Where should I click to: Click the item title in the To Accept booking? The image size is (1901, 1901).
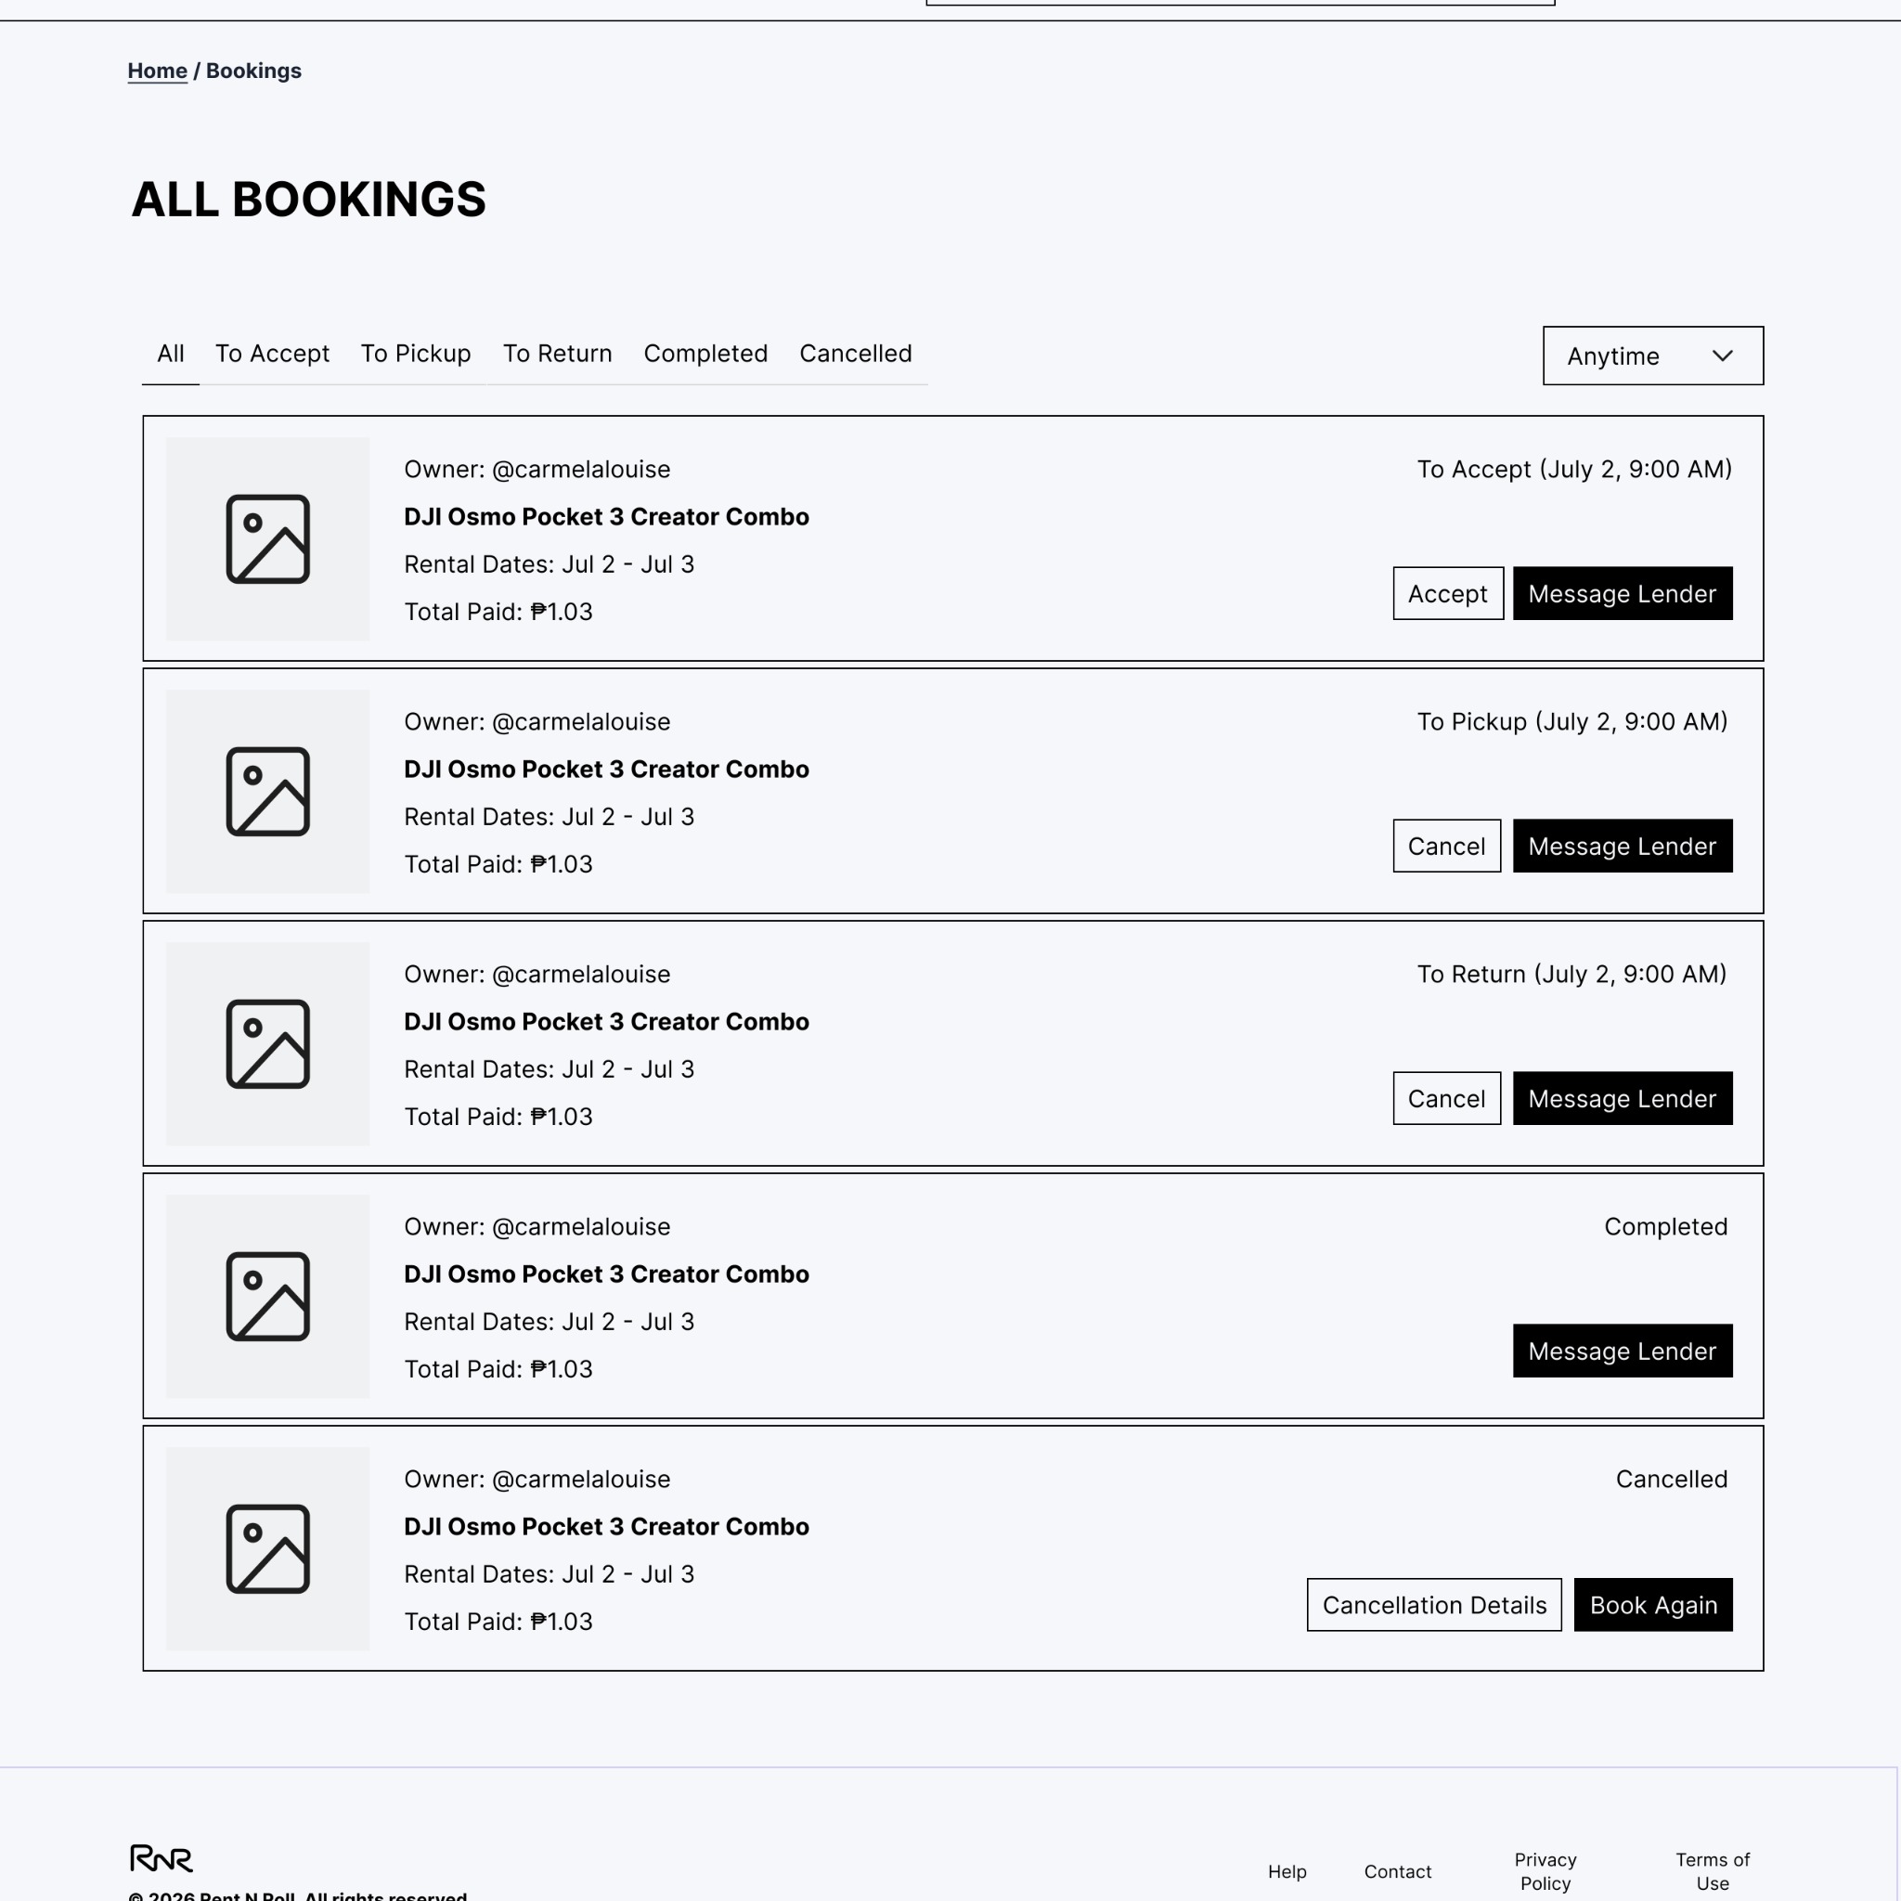click(x=606, y=517)
